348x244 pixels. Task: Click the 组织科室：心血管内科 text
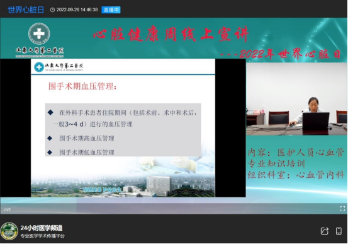pos(296,175)
